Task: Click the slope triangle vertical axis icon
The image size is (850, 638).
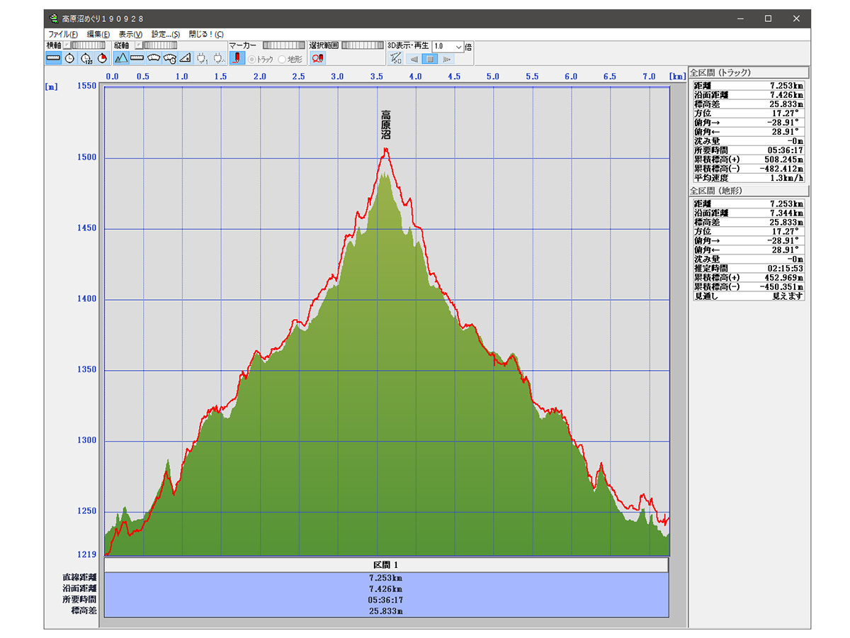Action: pyautogui.click(x=185, y=58)
